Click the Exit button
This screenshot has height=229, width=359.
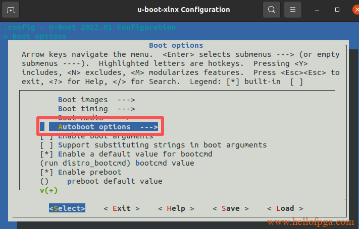pos(121,208)
